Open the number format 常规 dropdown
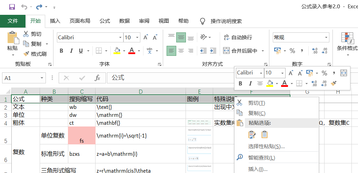Image resolution: width=358 pixels, height=173 pixels. point(326,38)
